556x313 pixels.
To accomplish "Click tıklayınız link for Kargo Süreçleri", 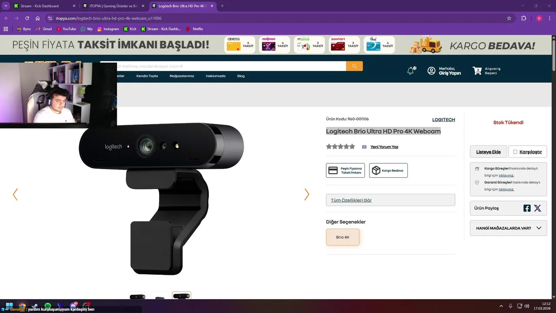I will 506,176.
